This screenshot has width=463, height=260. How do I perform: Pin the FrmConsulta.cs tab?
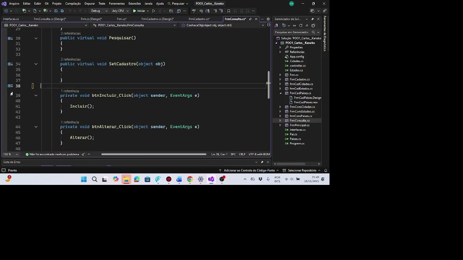coord(250,19)
